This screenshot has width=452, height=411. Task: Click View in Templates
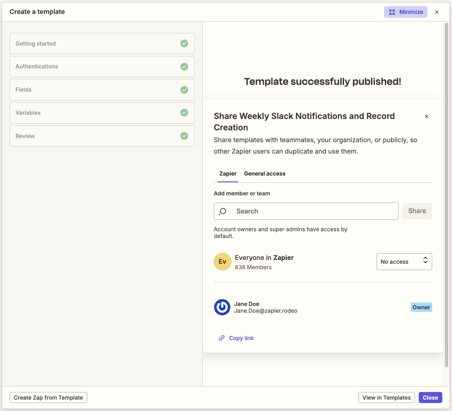click(x=386, y=397)
